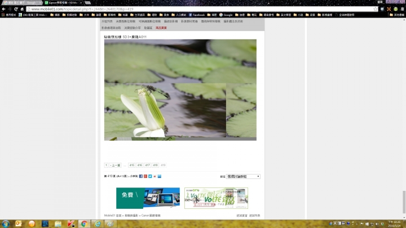Image resolution: width=406 pixels, height=228 pixels.
Task: Click the taskbar clock
Action: (x=394, y=224)
